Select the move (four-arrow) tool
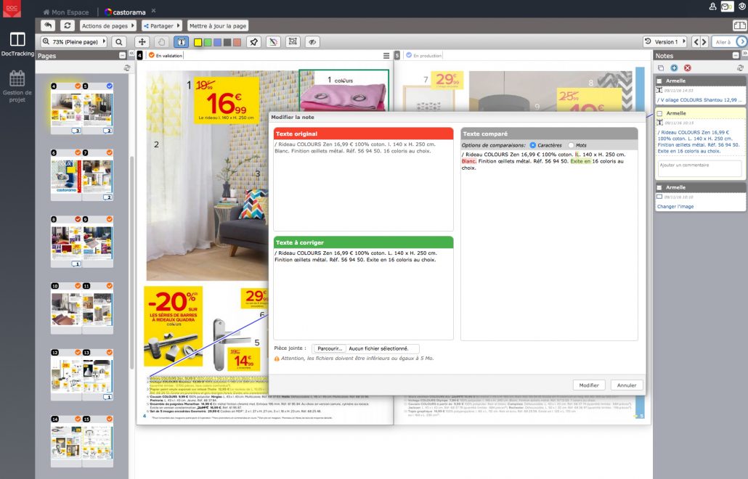 click(x=142, y=42)
